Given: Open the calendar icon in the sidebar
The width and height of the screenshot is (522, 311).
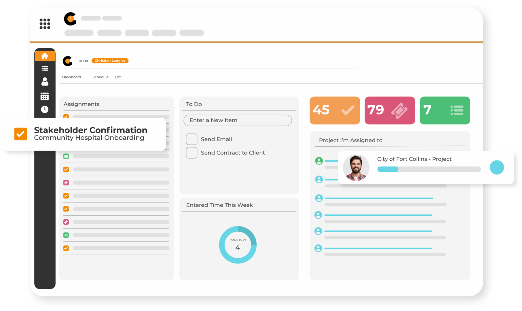Looking at the screenshot, I should (x=45, y=96).
